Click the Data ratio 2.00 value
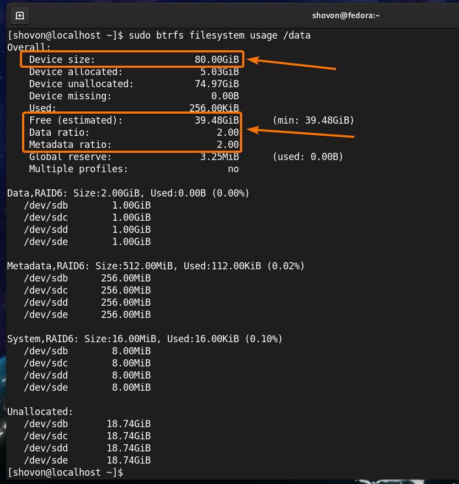The width and height of the screenshot is (459, 484). point(227,132)
